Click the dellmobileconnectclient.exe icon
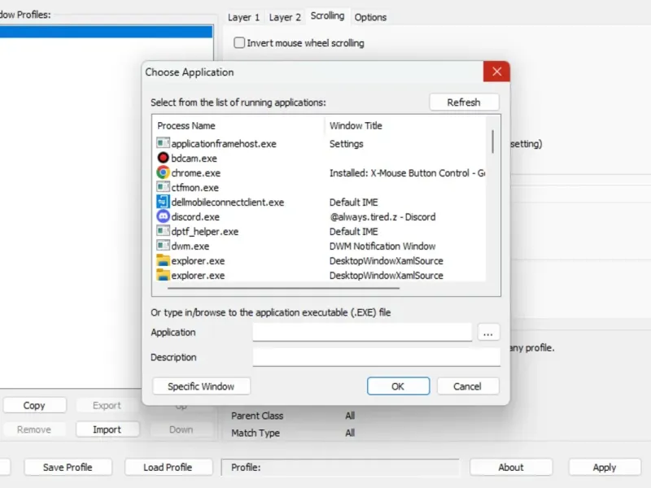Screen dimensions: 651x488 (163, 202)
